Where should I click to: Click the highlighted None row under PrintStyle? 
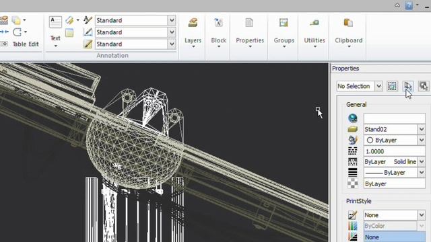pos(395,237)
